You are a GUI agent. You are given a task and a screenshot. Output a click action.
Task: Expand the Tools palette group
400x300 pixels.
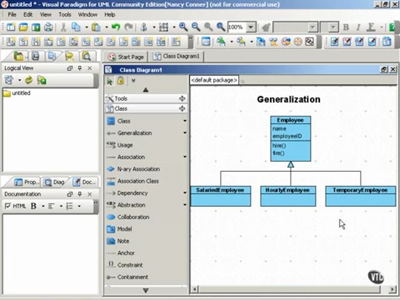coord(182,99)
